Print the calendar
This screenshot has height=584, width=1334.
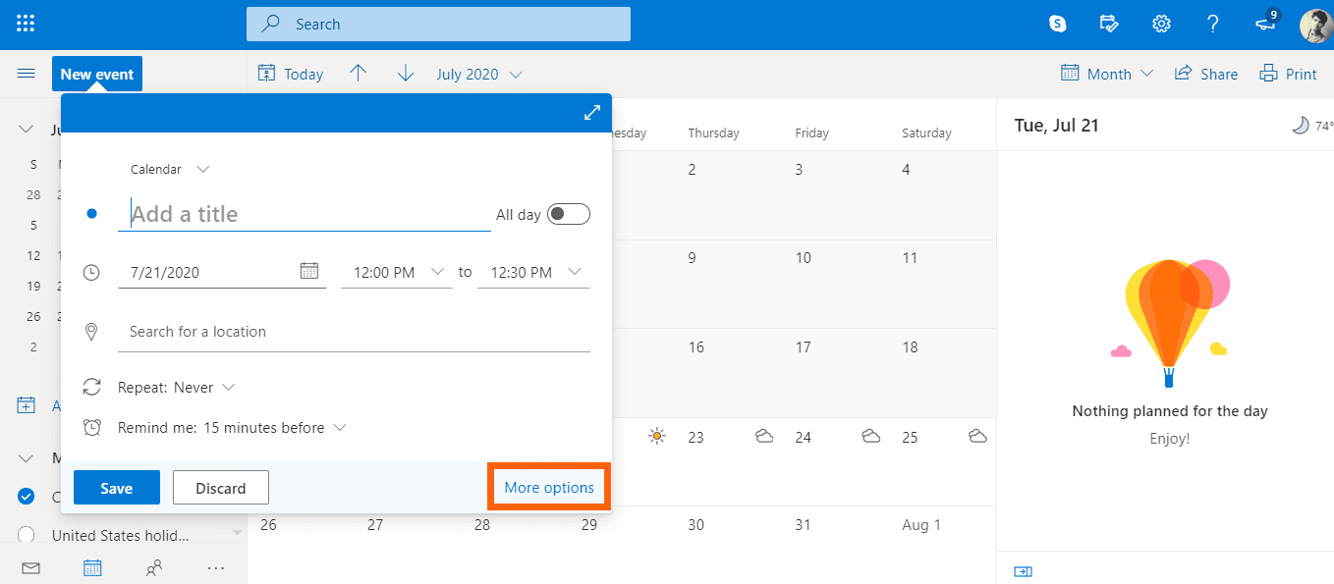[x=1288, y=73]
